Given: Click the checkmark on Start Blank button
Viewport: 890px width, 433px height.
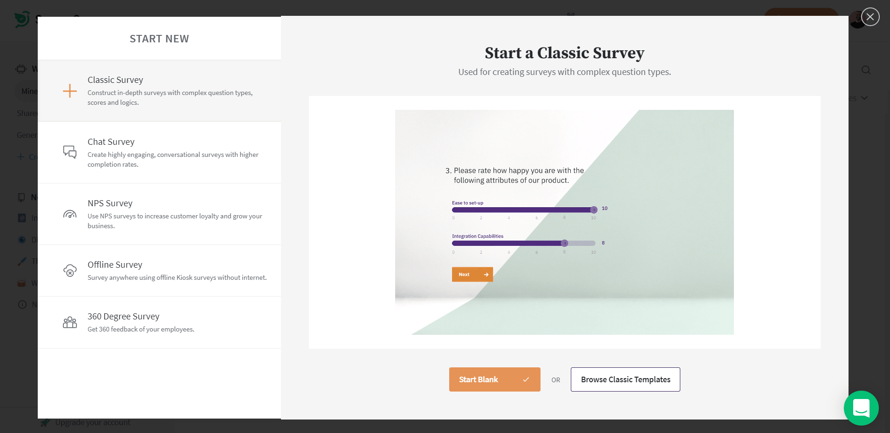Looking at the screenshot, I should click(526, 379).
